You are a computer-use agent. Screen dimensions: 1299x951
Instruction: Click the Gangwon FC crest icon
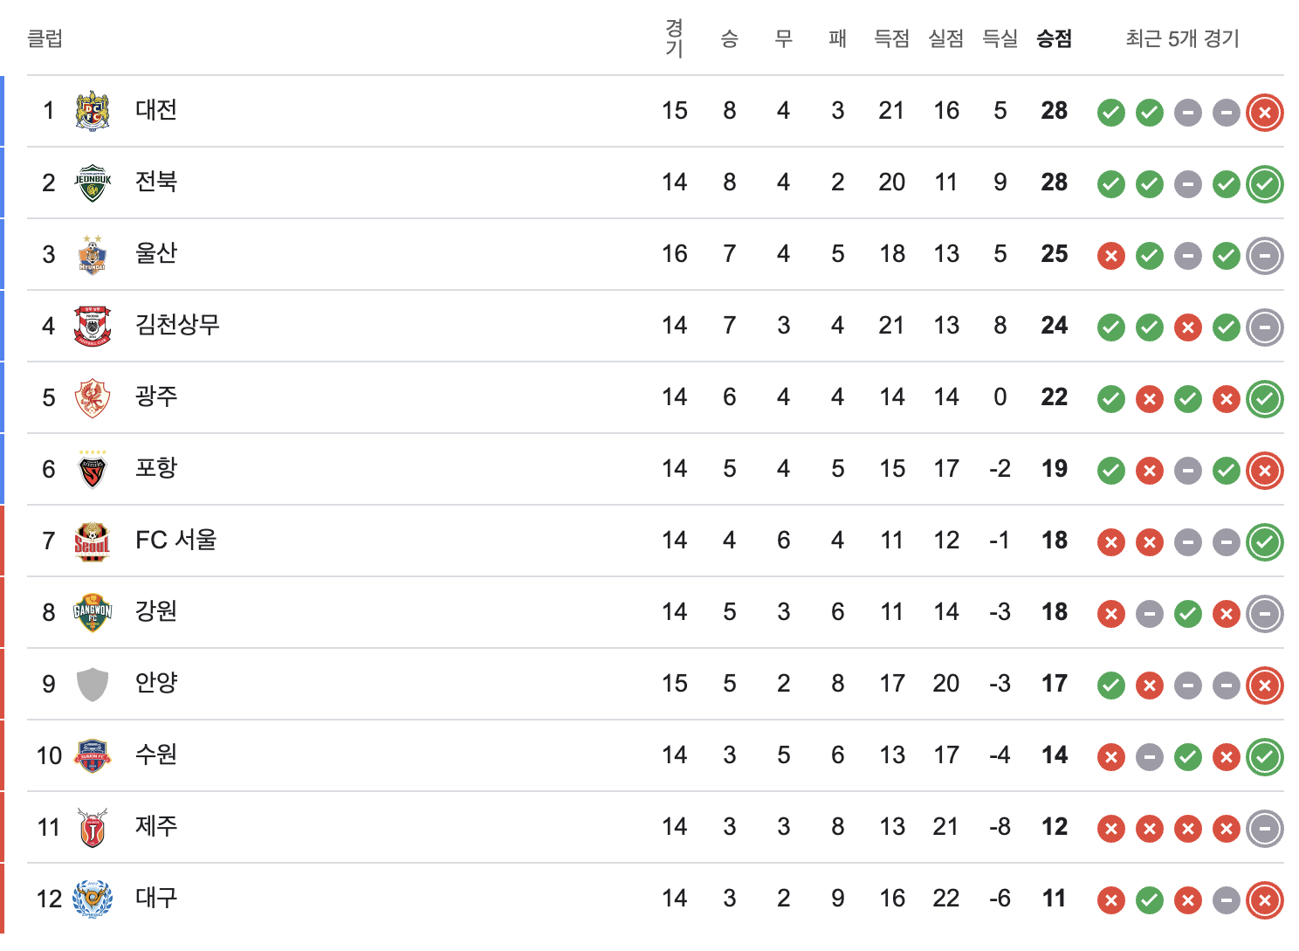[93, 612]
